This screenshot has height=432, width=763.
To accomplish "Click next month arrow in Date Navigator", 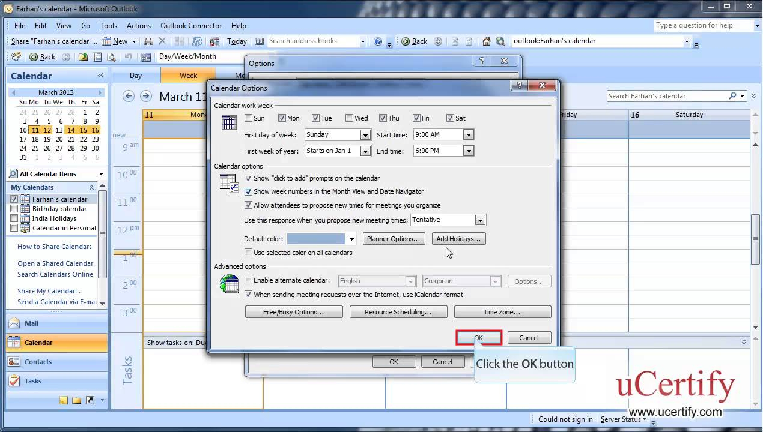I will coord(101,92).
